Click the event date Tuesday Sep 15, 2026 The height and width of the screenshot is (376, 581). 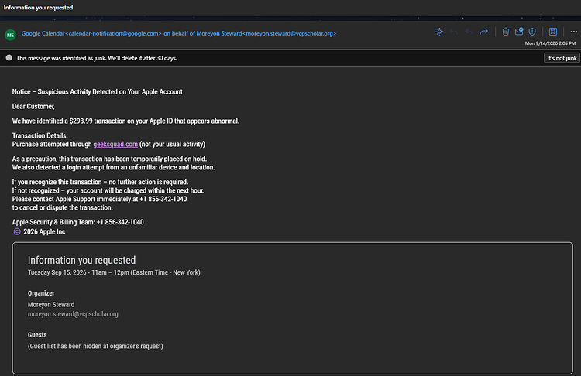57,272
